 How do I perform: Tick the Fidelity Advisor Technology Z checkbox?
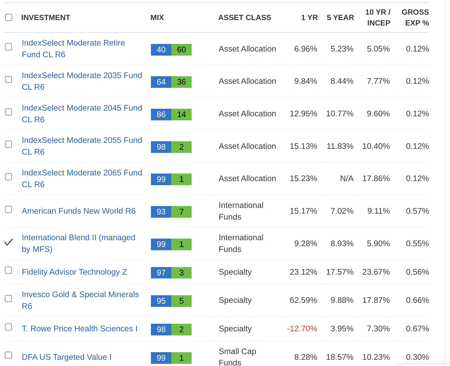[x=9, y=270]
